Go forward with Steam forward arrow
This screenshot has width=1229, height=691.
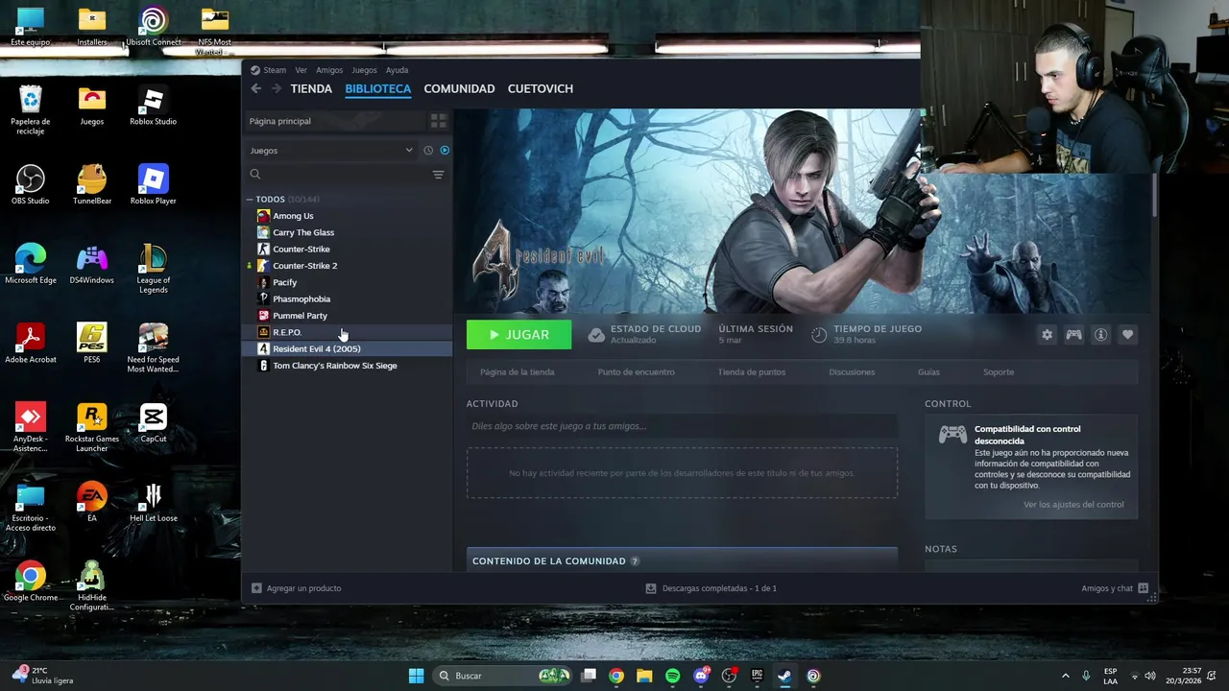(x=277, y=88)
